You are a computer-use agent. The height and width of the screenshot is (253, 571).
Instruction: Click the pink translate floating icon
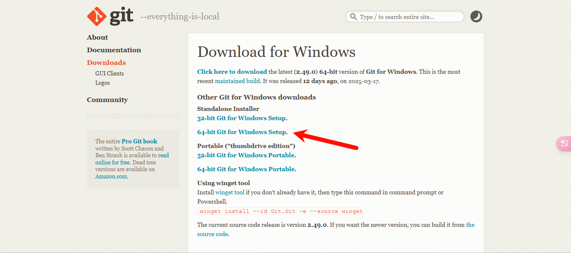click(564, 144)
